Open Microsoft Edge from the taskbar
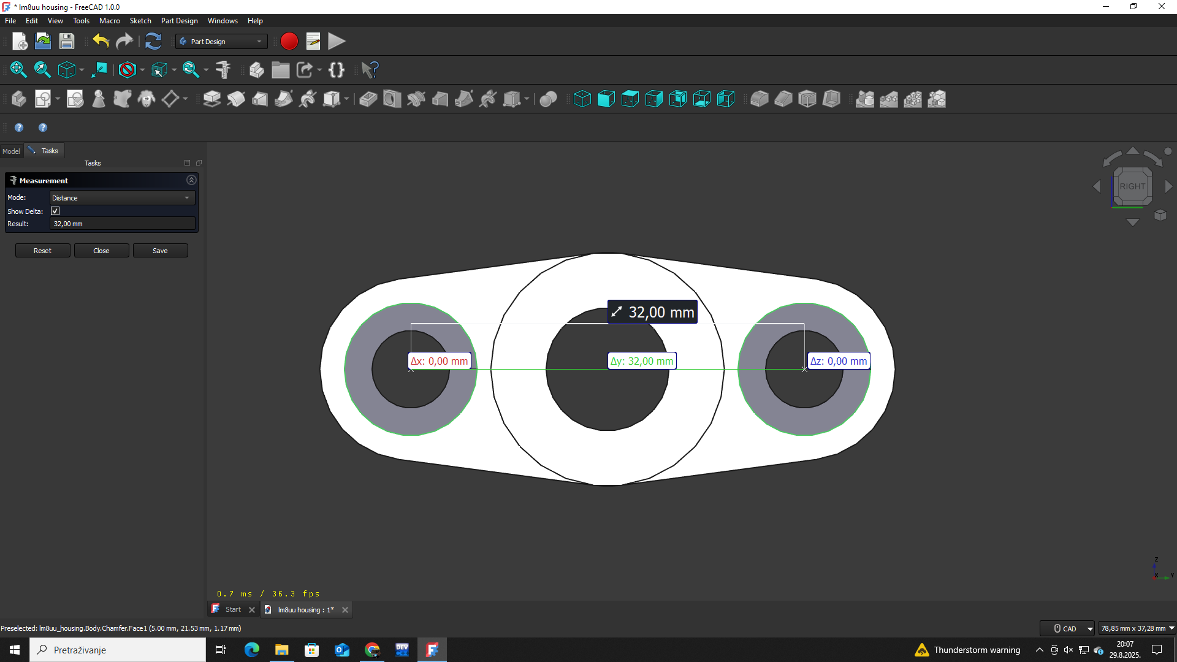 click(252, 650)
